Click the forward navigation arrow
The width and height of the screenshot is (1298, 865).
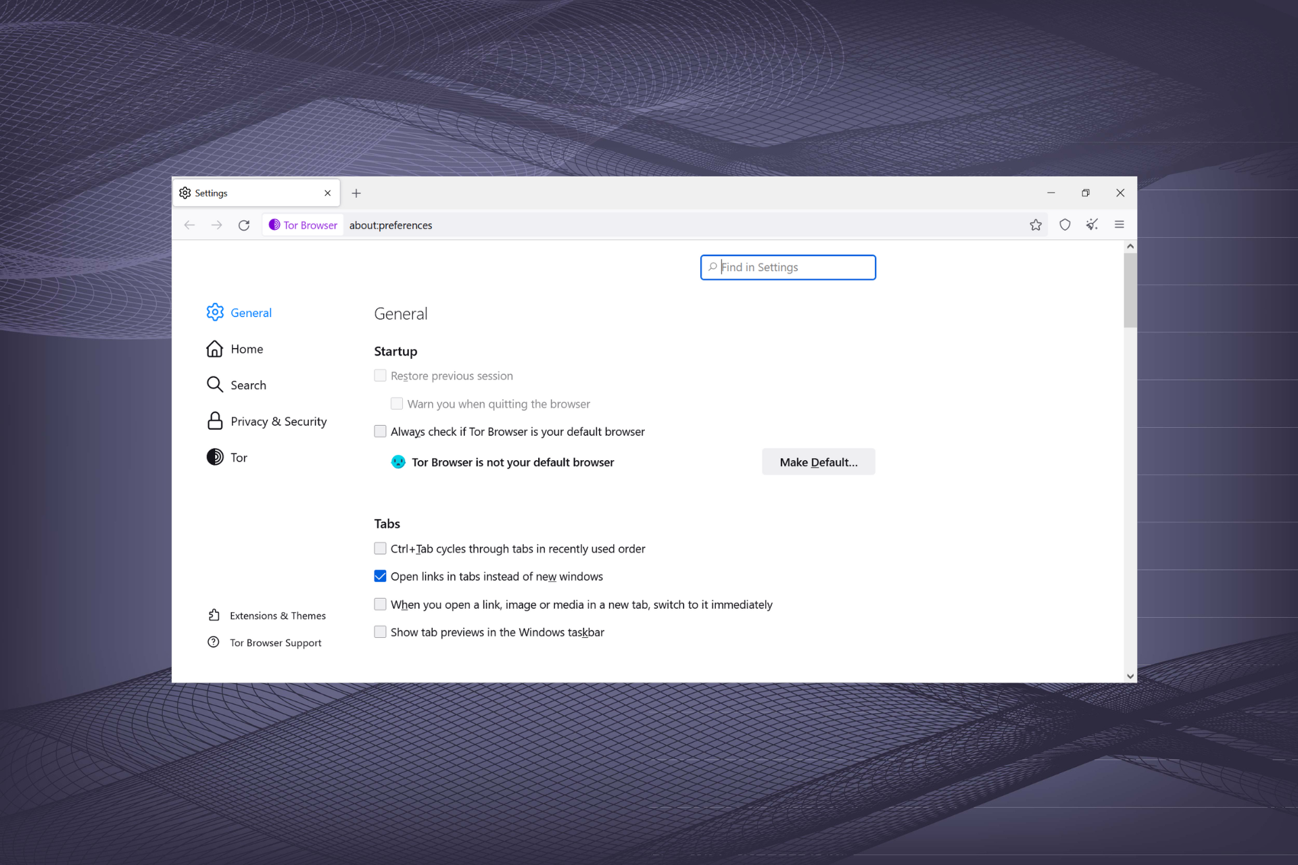click(216, 225)
